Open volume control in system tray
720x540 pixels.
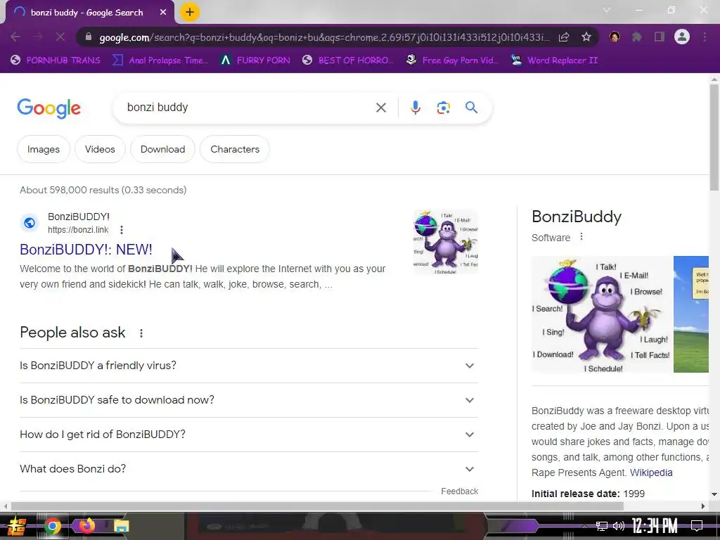pyautogui.click(x=619, y=526)
